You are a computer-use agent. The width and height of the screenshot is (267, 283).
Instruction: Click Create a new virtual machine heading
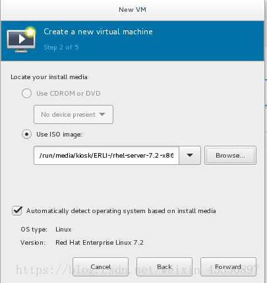pyautogui.click(x=98, y=32)
